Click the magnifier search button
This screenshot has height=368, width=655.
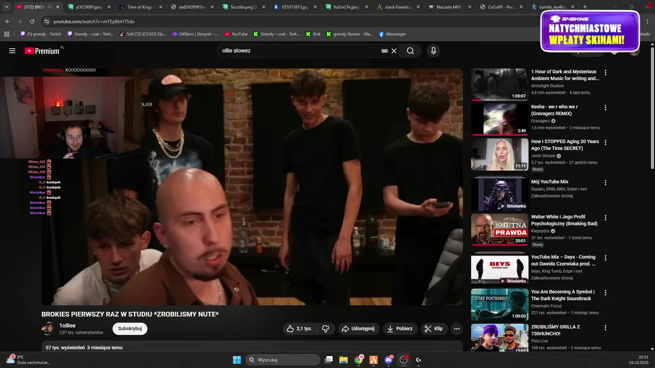(x=410, y=51)
